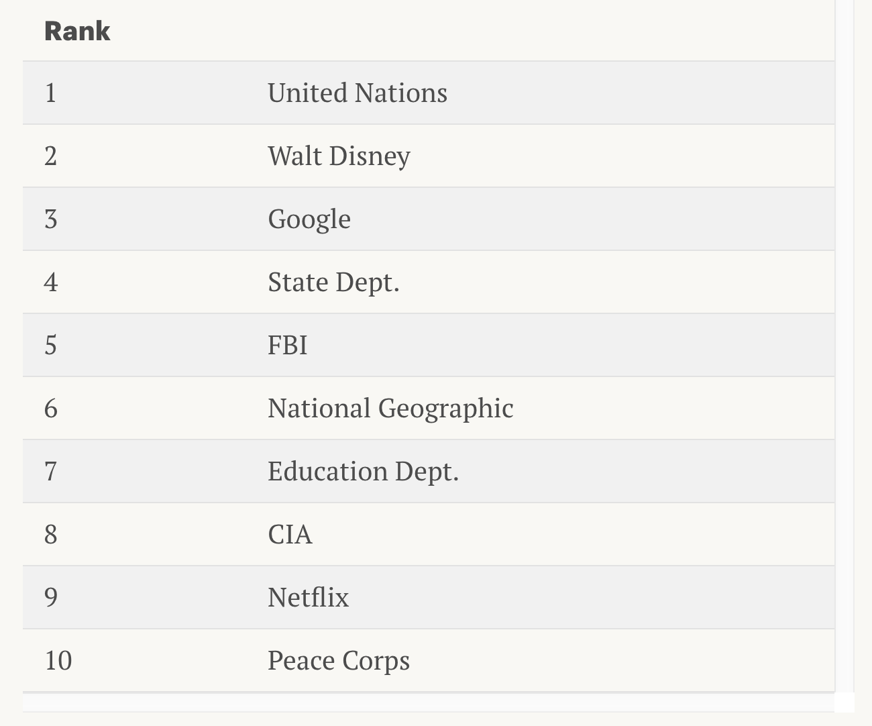Select rank number 2 cell
The height and width of the screenshot is (726, 872).
pos(50,156)
